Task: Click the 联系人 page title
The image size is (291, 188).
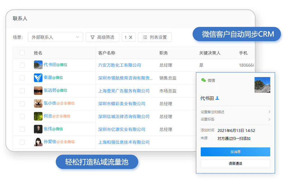Action: tap(20, 18)
